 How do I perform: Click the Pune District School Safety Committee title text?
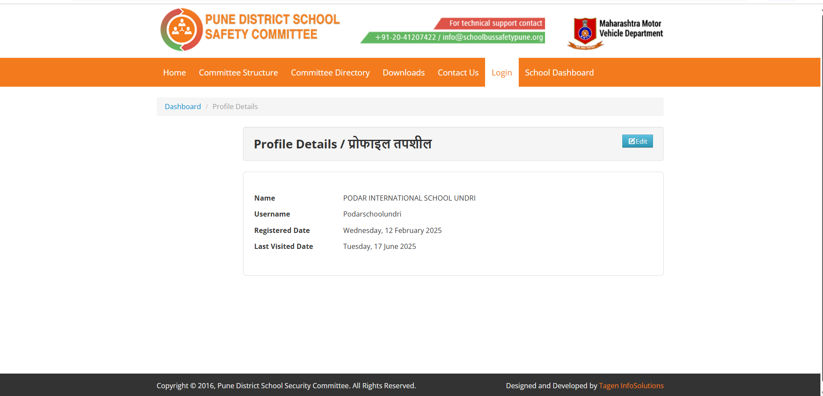pyautogui.click(x=272, y=27)
